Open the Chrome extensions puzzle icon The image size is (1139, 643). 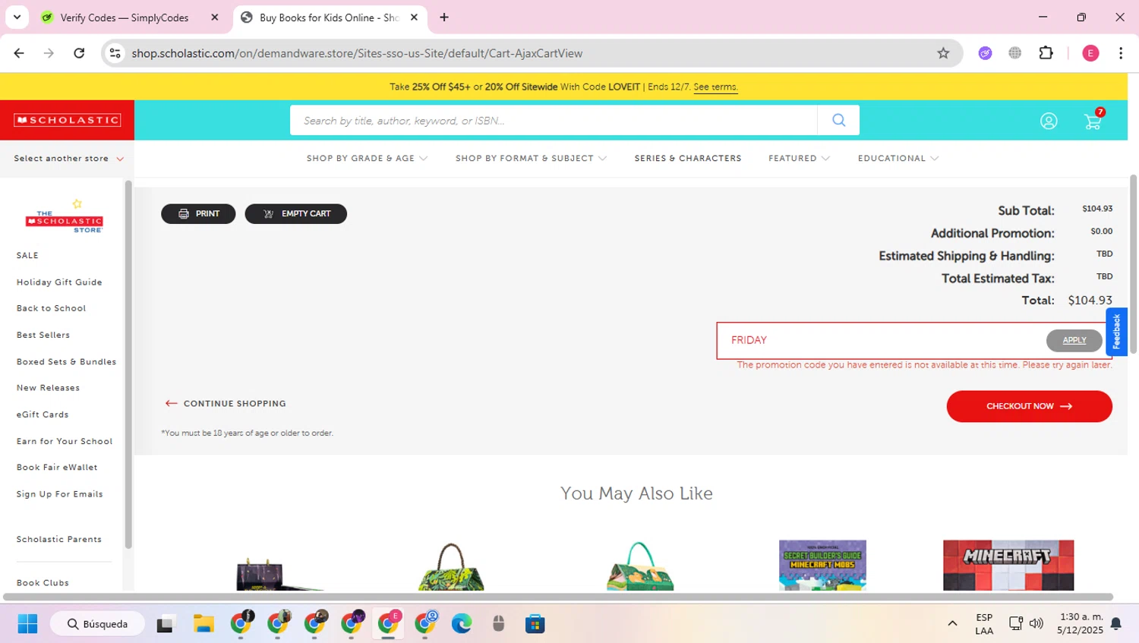pos(1046,53)
